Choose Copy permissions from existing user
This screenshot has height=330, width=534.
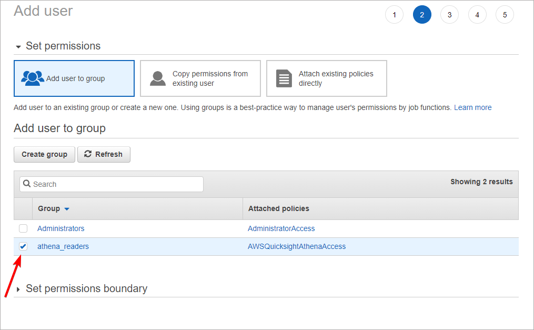(200, 78)
